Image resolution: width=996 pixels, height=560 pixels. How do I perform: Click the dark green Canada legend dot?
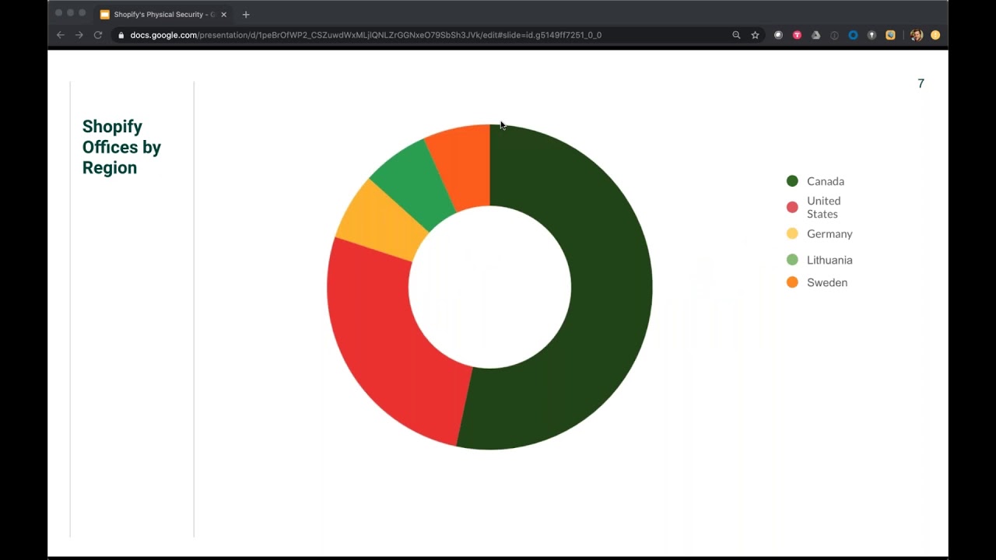point(792,181)
